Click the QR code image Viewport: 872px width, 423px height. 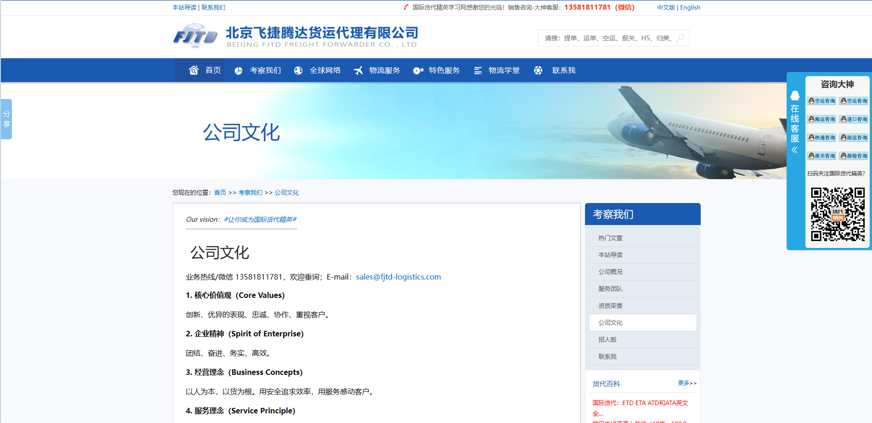point(838,214)
